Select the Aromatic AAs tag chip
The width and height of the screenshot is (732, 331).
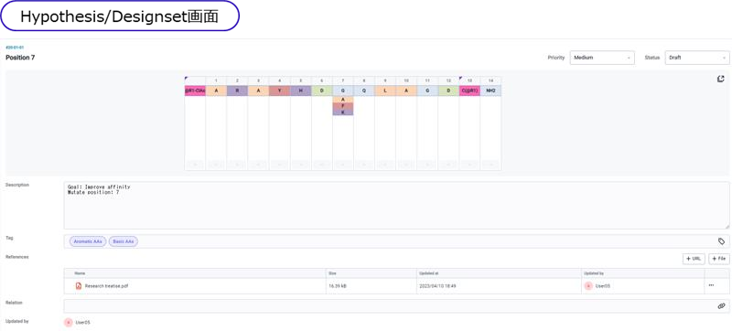click(x=88, y=241)
